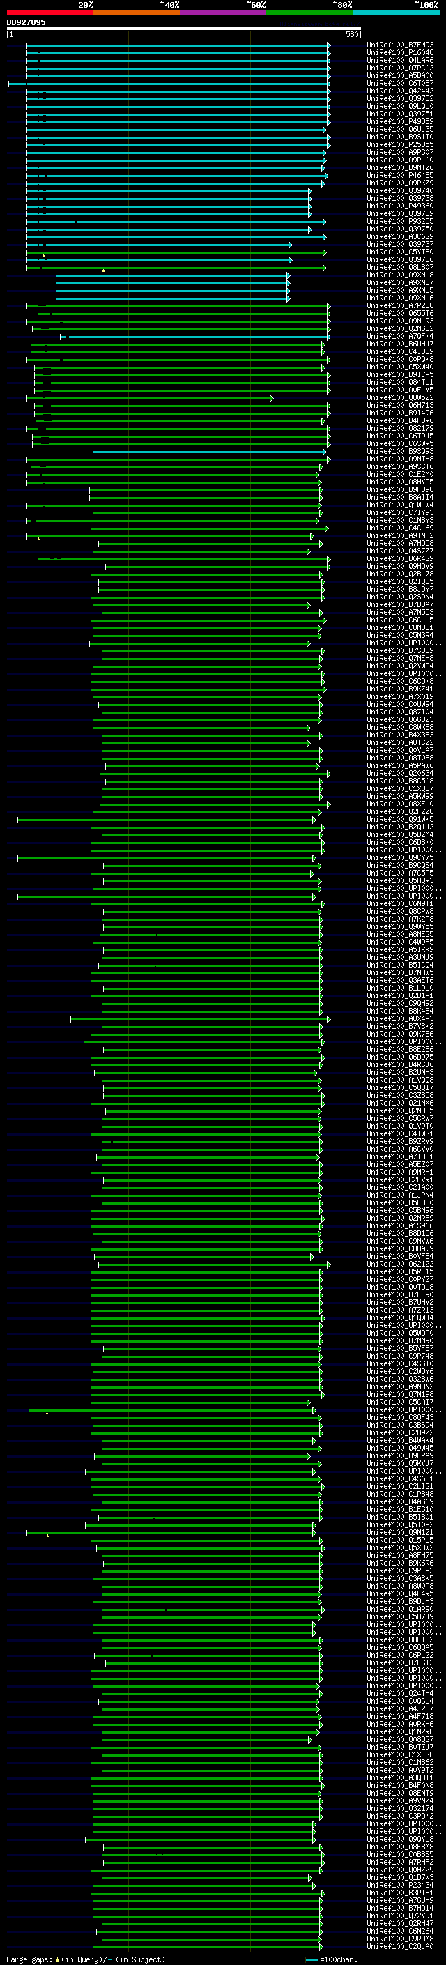Select the UniRef100_Q9CY75 entry
446x1965 pixels.
point(400,857)
